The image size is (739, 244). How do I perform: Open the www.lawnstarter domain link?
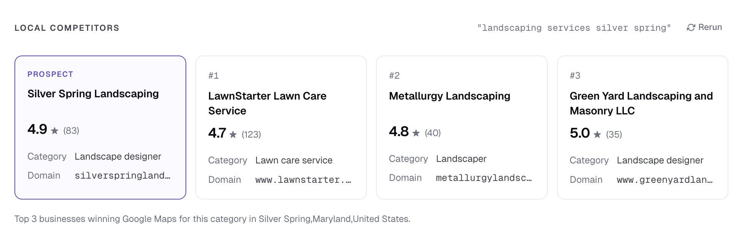tap(303, 180)
